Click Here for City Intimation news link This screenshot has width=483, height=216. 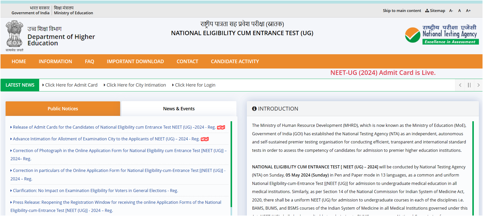135,85
